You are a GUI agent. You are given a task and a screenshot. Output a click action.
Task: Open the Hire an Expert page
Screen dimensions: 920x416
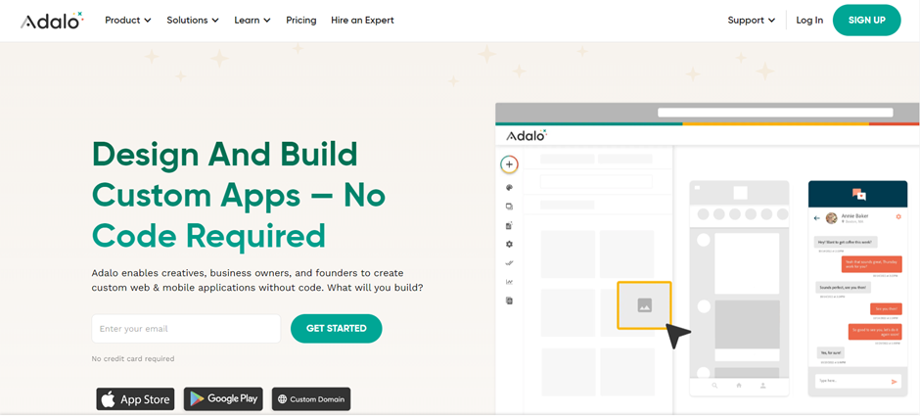[x=362, y=20]
